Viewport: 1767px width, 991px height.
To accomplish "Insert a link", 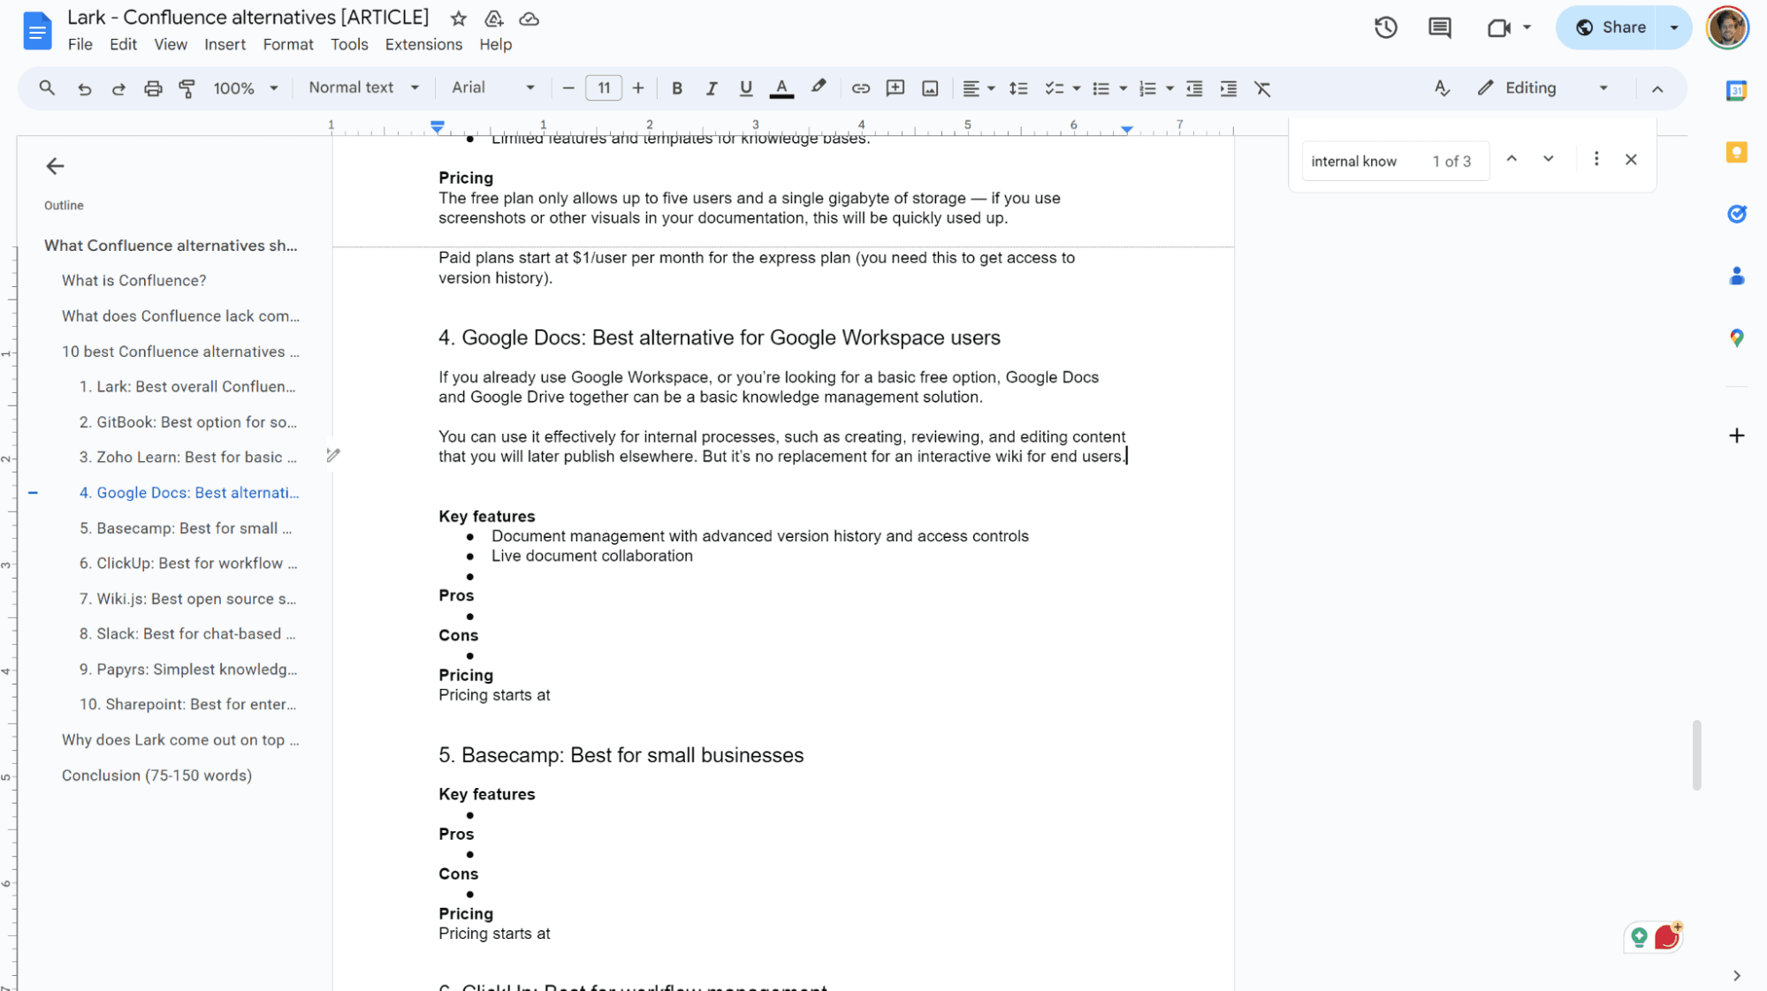I will click(x=860, y=88).
